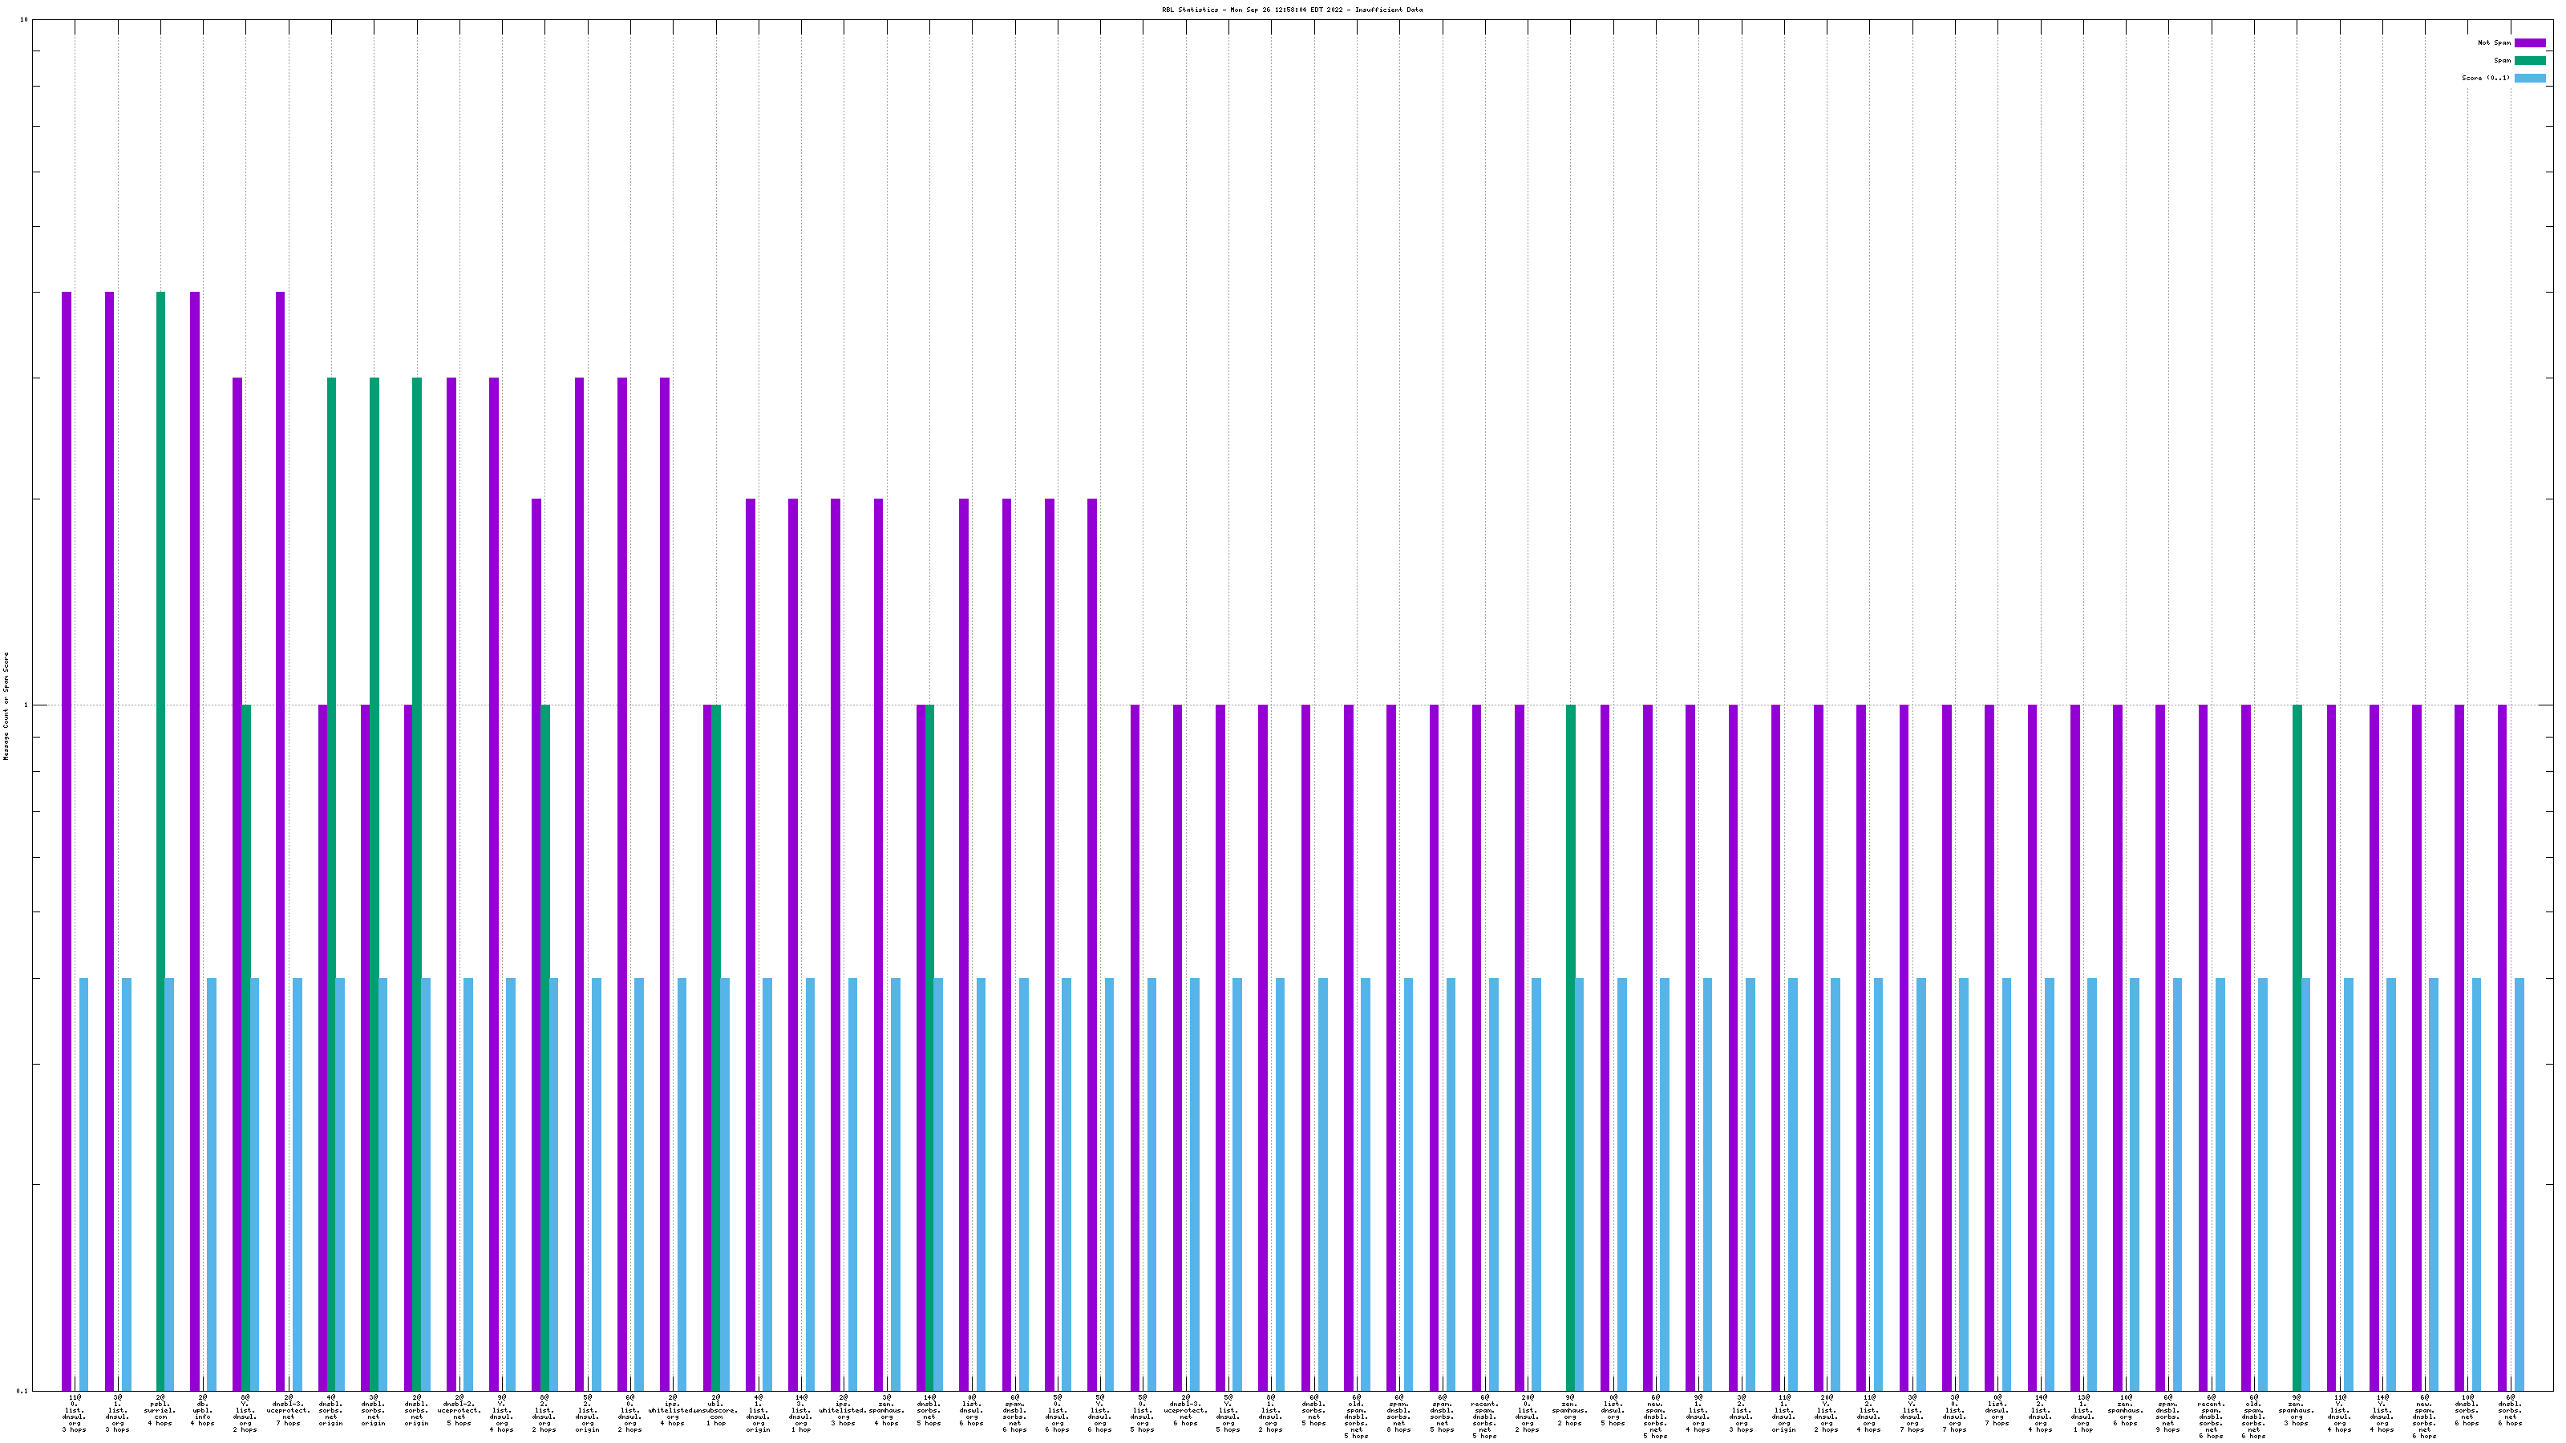The height and width of the screenshot is (1443, 2566).
Task: Click the ubl.unsubscore.com 1 hop axis label
Action: 715,1410
